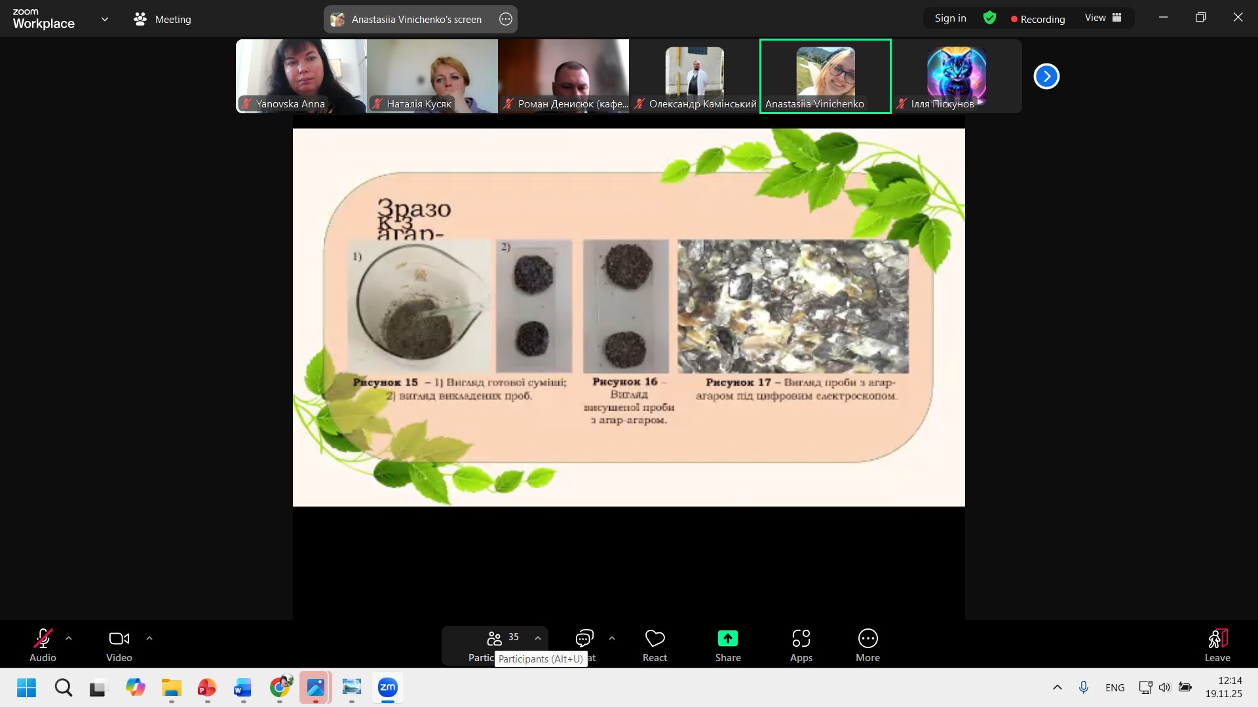1258x707 pixels.
Task: Open the React emoji menu
Action: coord(655,639)
